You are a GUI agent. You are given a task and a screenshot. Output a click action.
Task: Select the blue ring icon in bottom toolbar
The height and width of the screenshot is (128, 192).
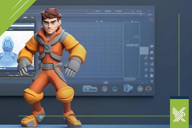[115, 89]
